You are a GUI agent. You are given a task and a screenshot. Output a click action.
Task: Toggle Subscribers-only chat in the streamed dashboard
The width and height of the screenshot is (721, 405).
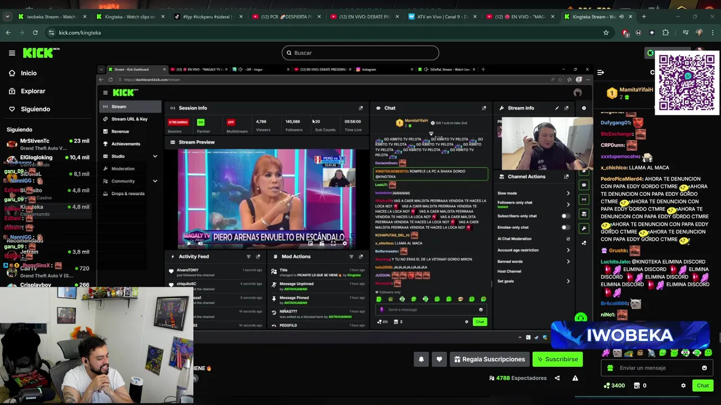point(565,216)
